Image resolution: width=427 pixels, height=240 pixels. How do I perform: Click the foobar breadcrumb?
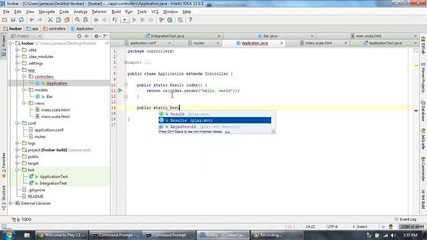pyautogui.click(x=13, y=29)
